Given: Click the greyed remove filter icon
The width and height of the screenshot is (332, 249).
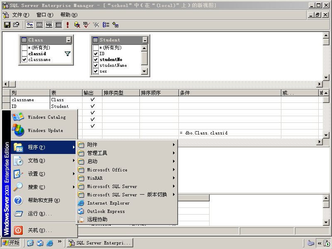Looking at the screenshot, I should (96, 25).
